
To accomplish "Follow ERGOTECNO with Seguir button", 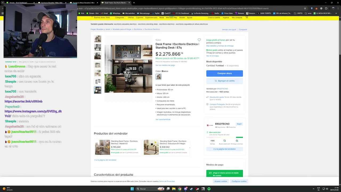I will 239,124.
